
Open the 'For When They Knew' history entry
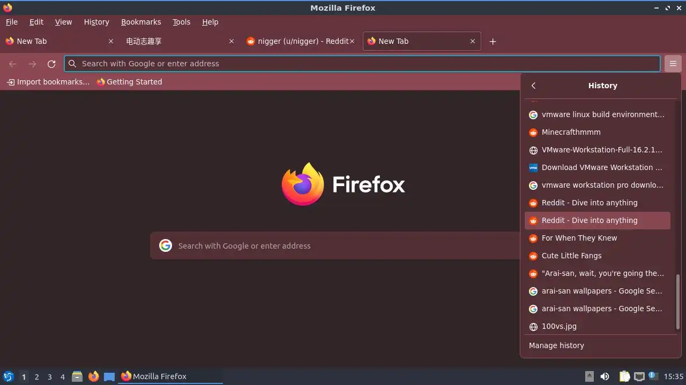(x=598, y=238)
